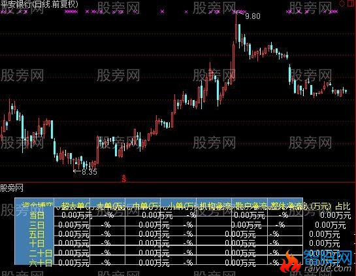
Task: Click the 9.80 high price label
Action: coord(253,16)
